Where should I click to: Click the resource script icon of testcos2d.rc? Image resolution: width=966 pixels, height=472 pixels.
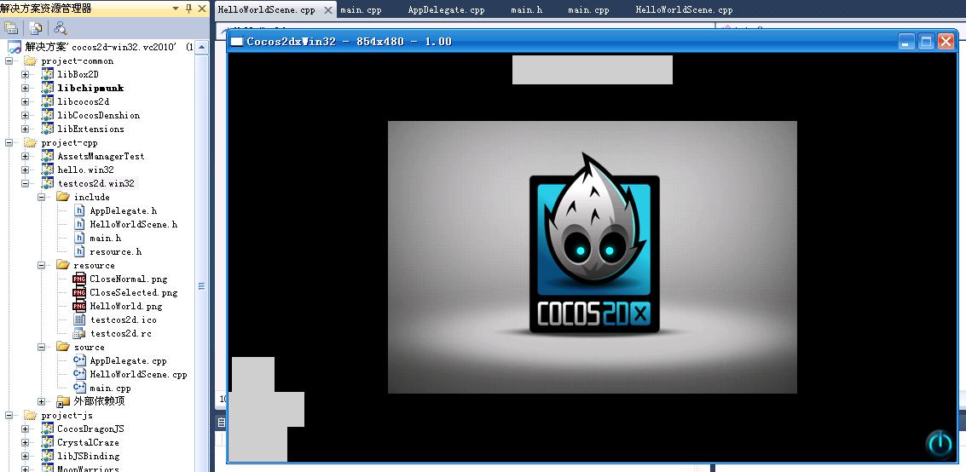[x=79, y=333]
